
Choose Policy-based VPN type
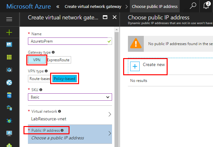(x=65, y=78)
